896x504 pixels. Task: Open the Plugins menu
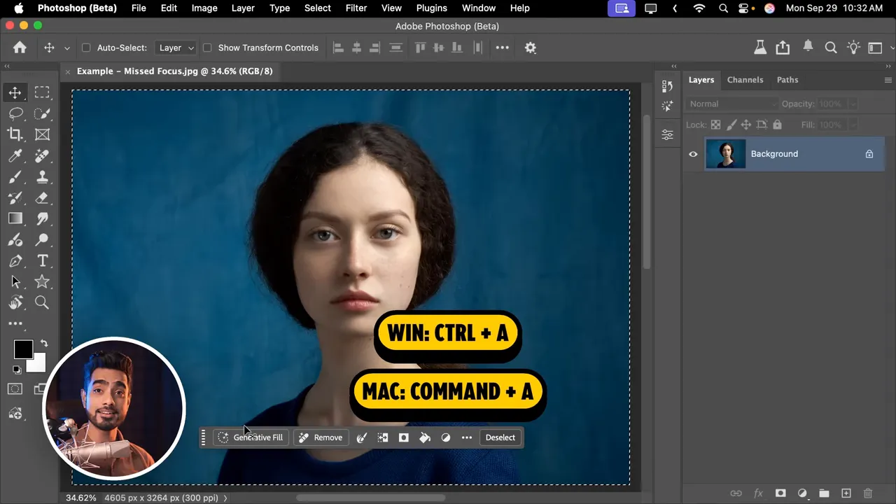(x=431, y=8)
